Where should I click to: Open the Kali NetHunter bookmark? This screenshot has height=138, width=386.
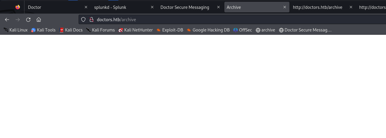pos(135,30)
